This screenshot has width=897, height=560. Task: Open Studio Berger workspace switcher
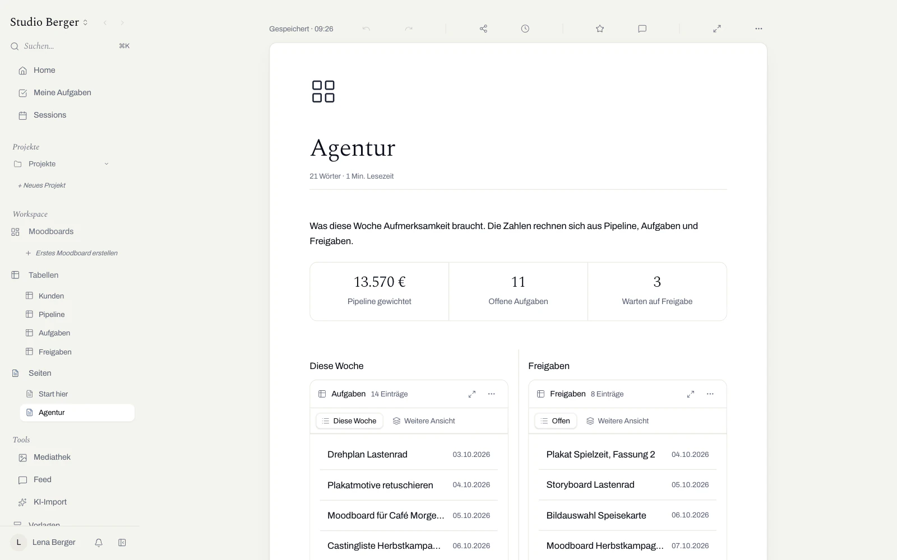point(49,22)
